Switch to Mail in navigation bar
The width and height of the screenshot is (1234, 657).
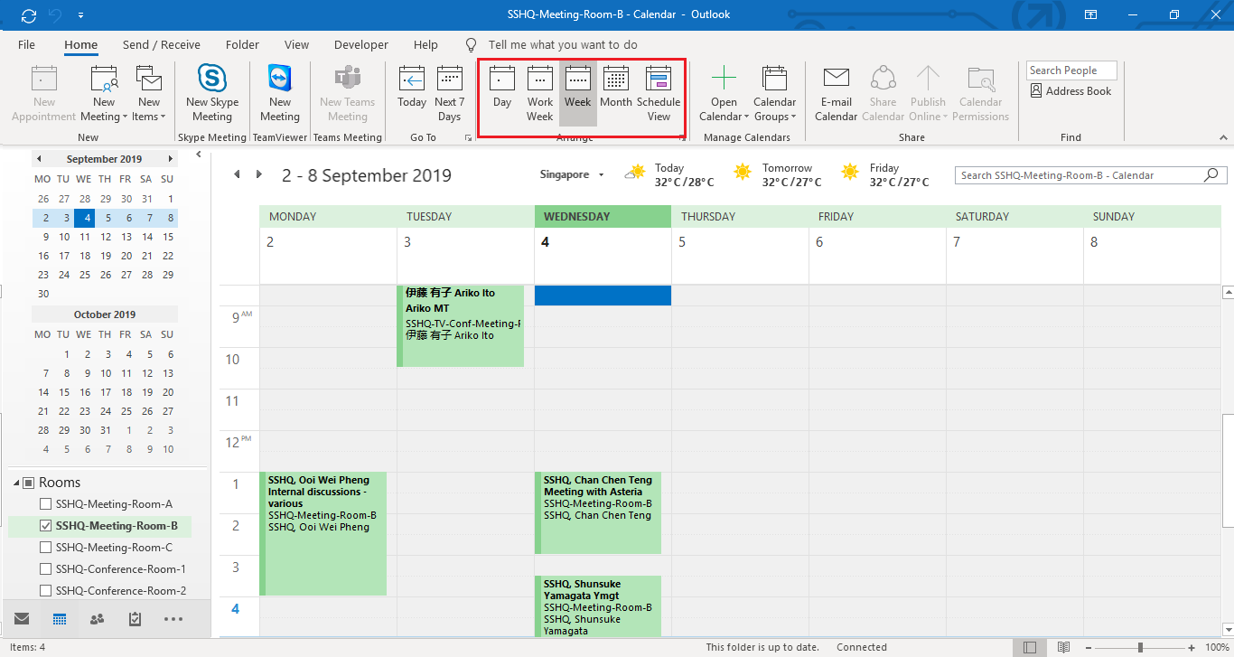[x=22, y=619]
